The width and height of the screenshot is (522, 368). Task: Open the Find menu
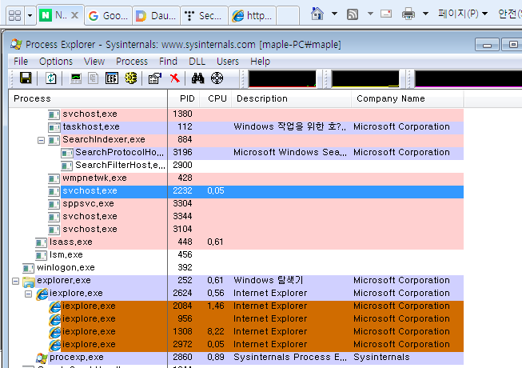coord(168,62)
